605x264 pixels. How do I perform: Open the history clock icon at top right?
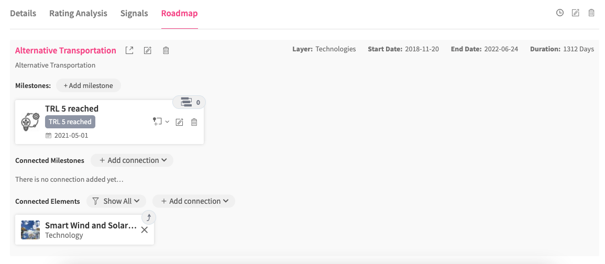560,13
